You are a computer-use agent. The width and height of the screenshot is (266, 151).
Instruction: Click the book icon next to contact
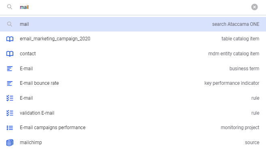point(10,54)
